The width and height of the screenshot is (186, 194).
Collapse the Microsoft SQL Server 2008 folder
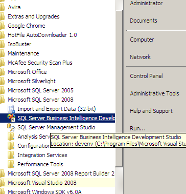(x=40, y=100)
